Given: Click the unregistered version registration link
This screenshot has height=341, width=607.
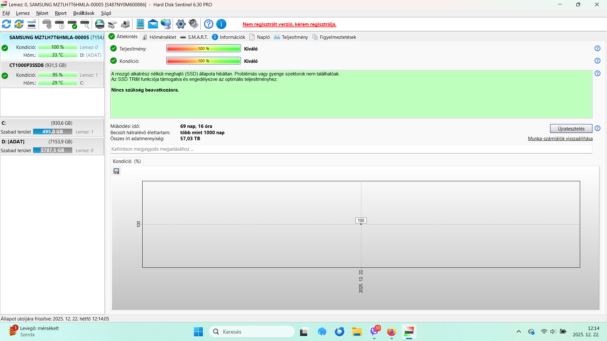Looking at the screenshot, I should pos(289,24).
